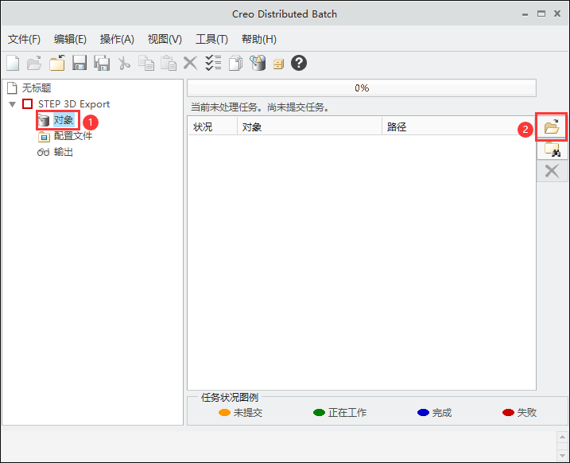Open the 视图(V) menu
Image resolution: width=570 pixels, height=463 pixels.
[x=165, y=39]
